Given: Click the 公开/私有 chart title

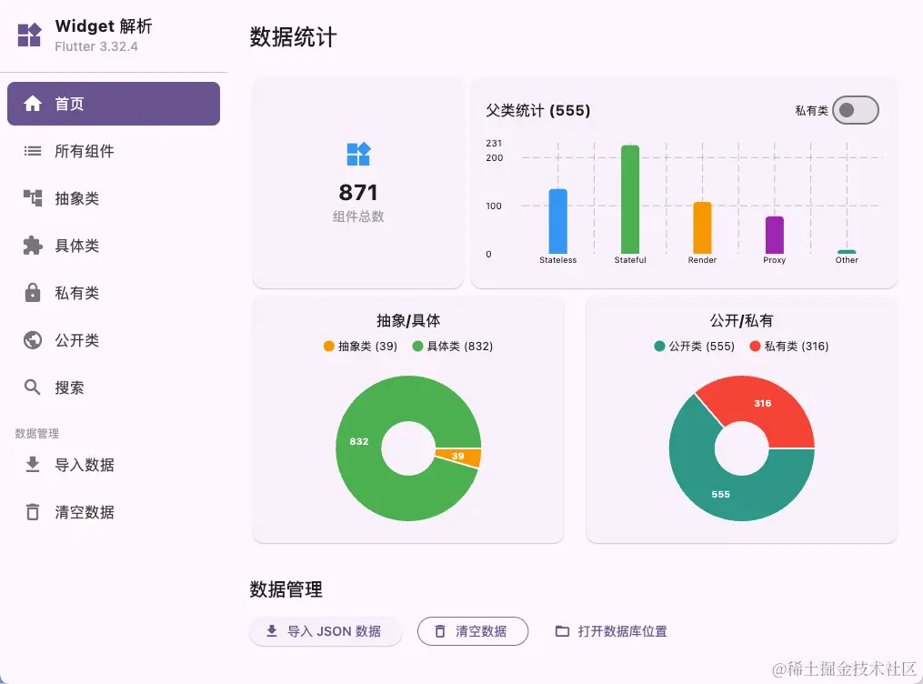Looking at the screenshot, I should [x=741, y=320].
